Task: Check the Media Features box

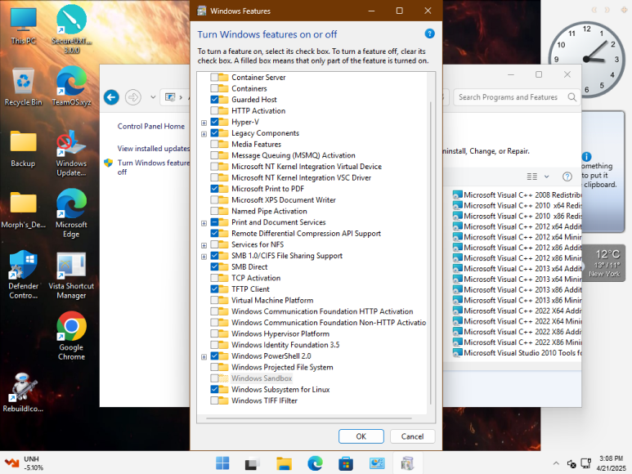Action: (214, 144)
